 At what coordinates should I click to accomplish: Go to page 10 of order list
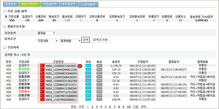129,107
